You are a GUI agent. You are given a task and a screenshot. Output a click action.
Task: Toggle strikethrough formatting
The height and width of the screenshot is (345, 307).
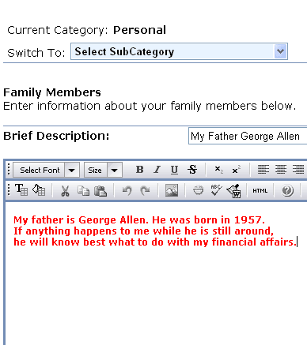pyautogui.click(x=192, y=170)
